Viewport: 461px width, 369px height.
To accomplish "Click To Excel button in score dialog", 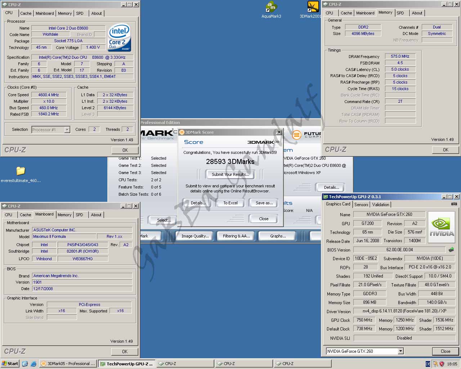I will (x=230, y=203).
